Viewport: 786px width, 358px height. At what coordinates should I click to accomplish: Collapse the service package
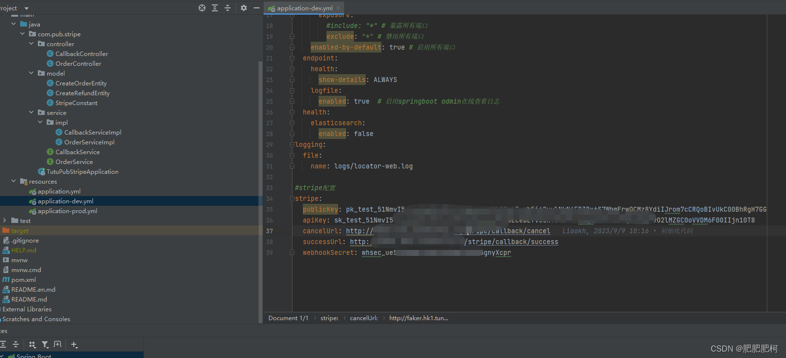[31, 112]
